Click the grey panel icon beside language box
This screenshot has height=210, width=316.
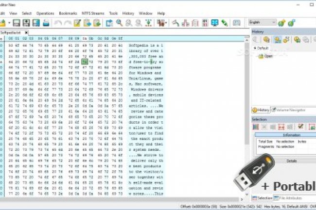click(x=237, y=23)
